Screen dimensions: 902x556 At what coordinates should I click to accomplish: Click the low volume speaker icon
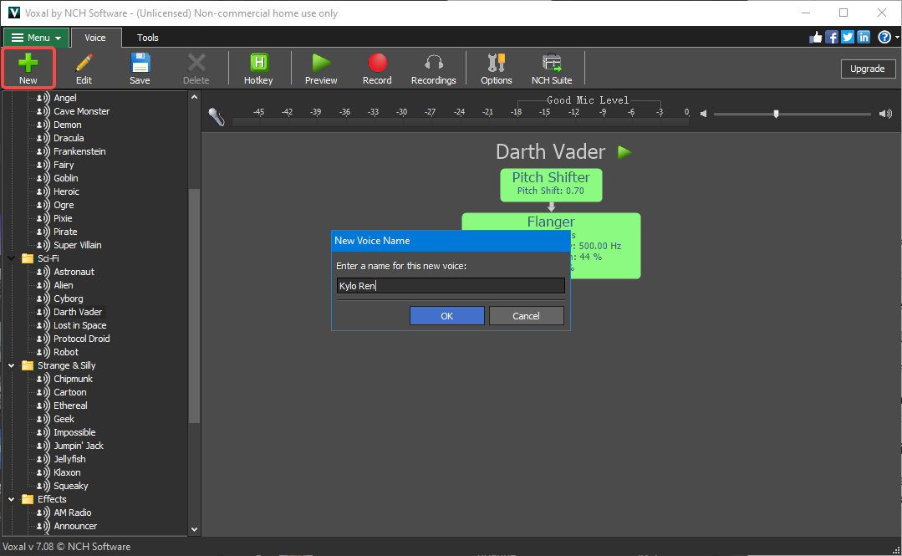[x=703, y=114]
